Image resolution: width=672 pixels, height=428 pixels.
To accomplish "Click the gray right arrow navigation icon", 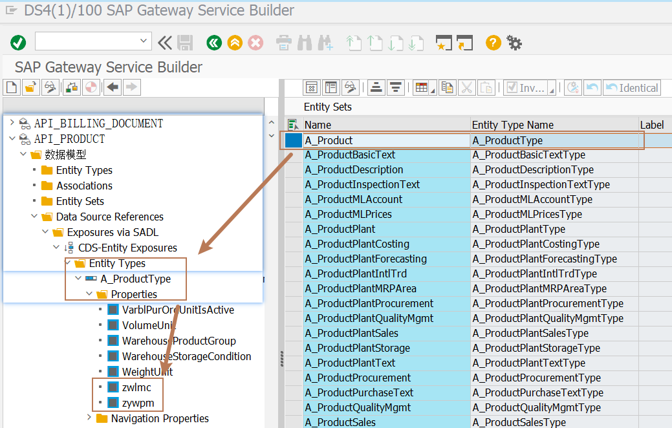I will pyautogui.click(x=132, y=87).
